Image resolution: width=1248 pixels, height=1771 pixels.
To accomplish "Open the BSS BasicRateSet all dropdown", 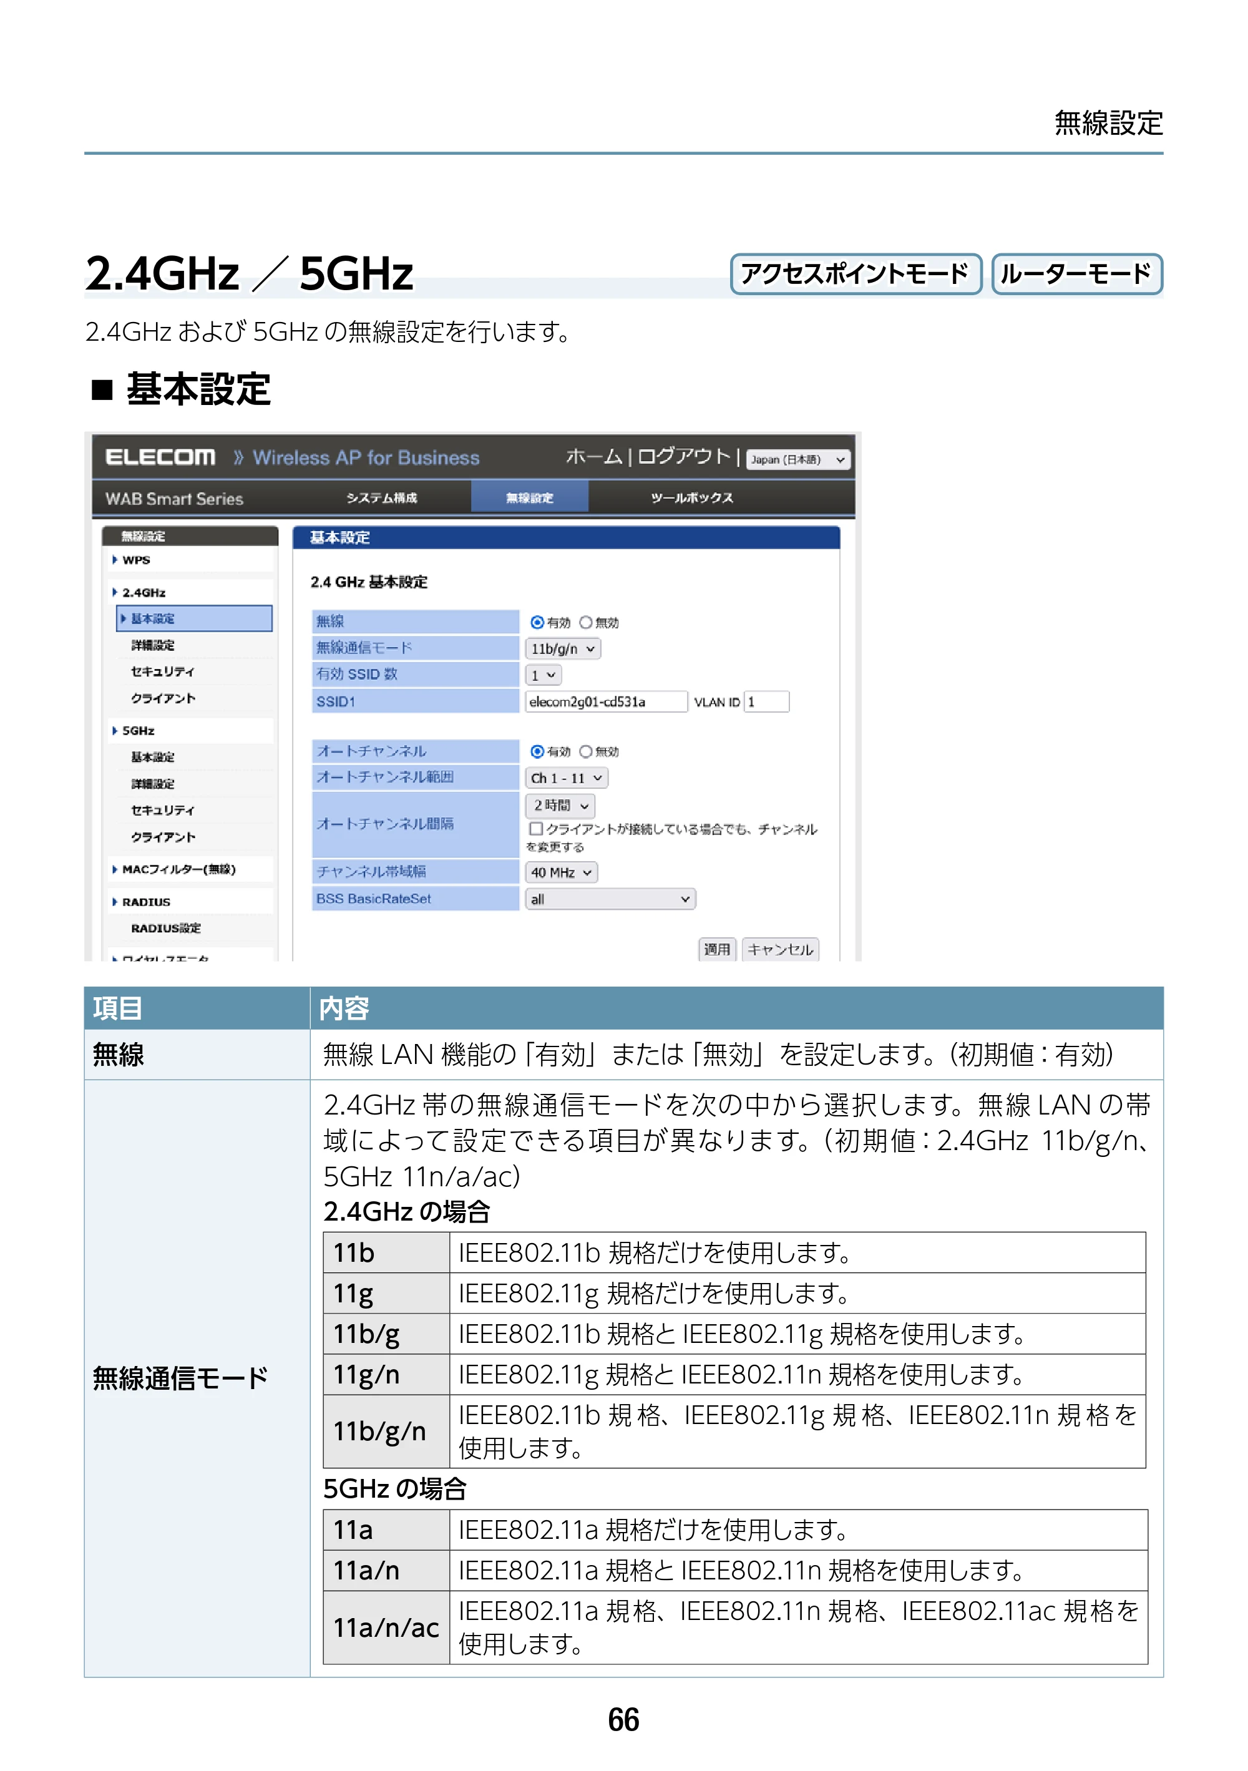I will click(610, 899).
